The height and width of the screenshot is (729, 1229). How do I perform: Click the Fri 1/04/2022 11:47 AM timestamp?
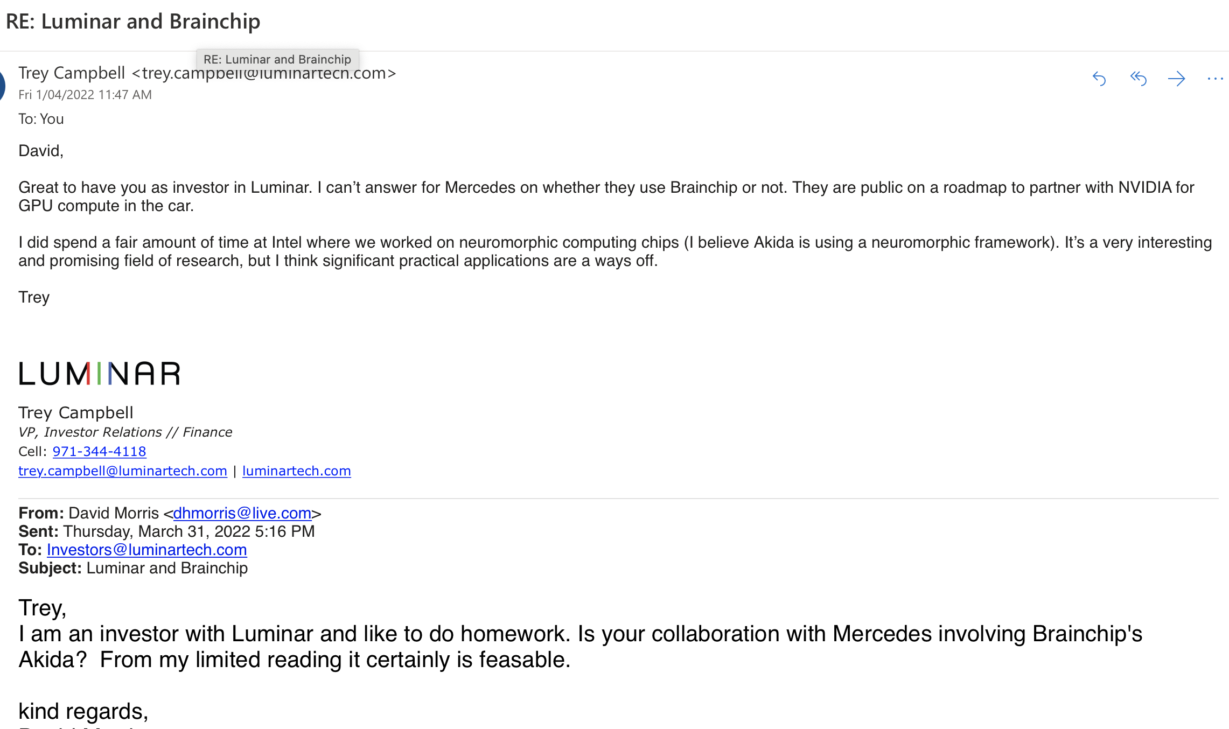[85, 95]
